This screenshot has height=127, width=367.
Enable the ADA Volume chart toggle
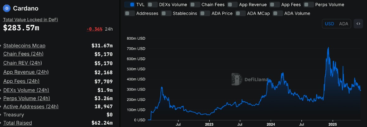(x=278, y=13)
